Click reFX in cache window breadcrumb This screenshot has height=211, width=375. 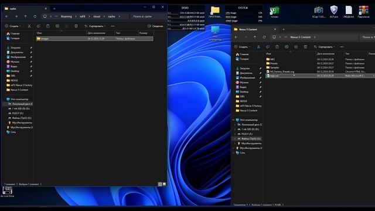tap(83, 16)
